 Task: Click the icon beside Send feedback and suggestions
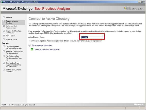point(4,63)
